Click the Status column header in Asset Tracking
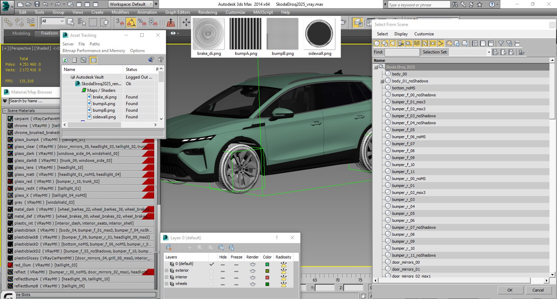Image resolution: width=557 pixels, height=299 pixels. [139, 69]
